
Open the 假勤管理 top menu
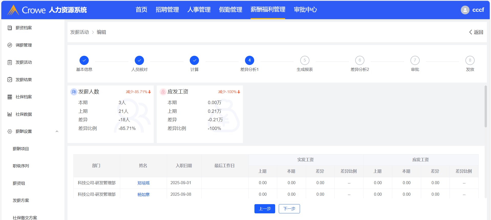click(x=230, y=10)
